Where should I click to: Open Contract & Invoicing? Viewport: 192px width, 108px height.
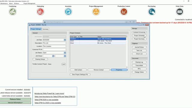tap(139, 32)
